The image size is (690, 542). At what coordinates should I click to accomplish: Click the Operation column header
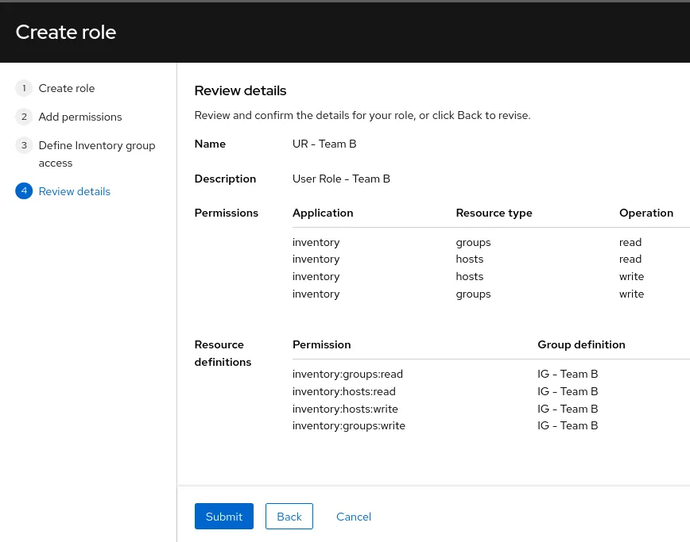(646, 213)
